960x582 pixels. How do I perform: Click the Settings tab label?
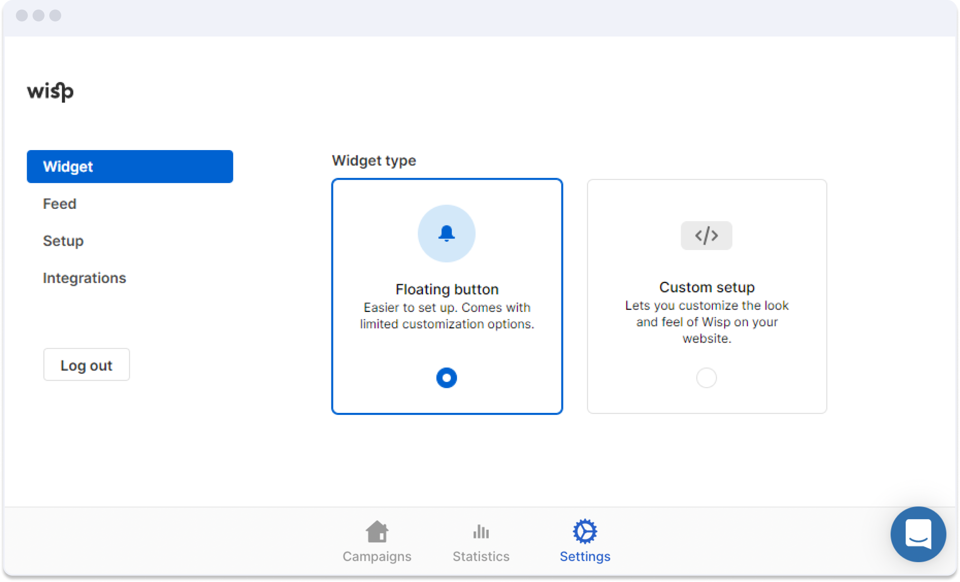click(585, 557)
